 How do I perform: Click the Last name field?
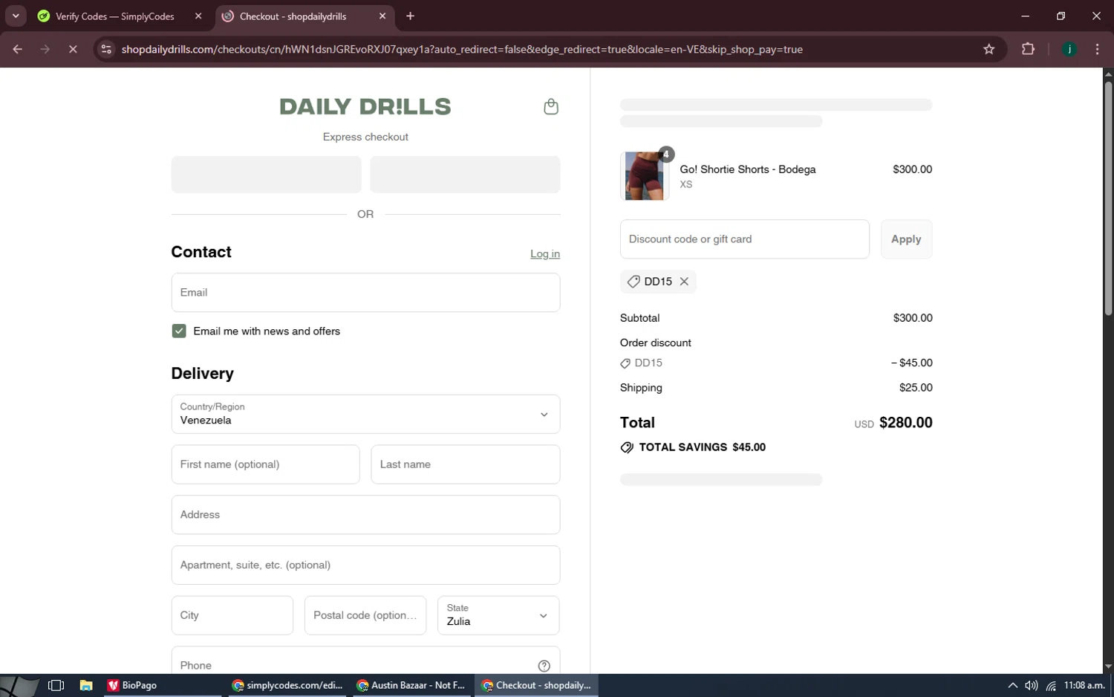click(466, 464)
